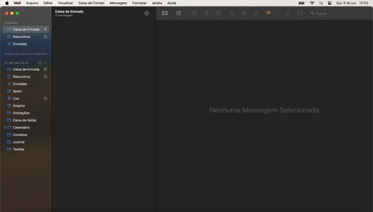Select Caixa de Entrada in Favoritos
Viewport: 373px width, 212px height.
point(26,29)
